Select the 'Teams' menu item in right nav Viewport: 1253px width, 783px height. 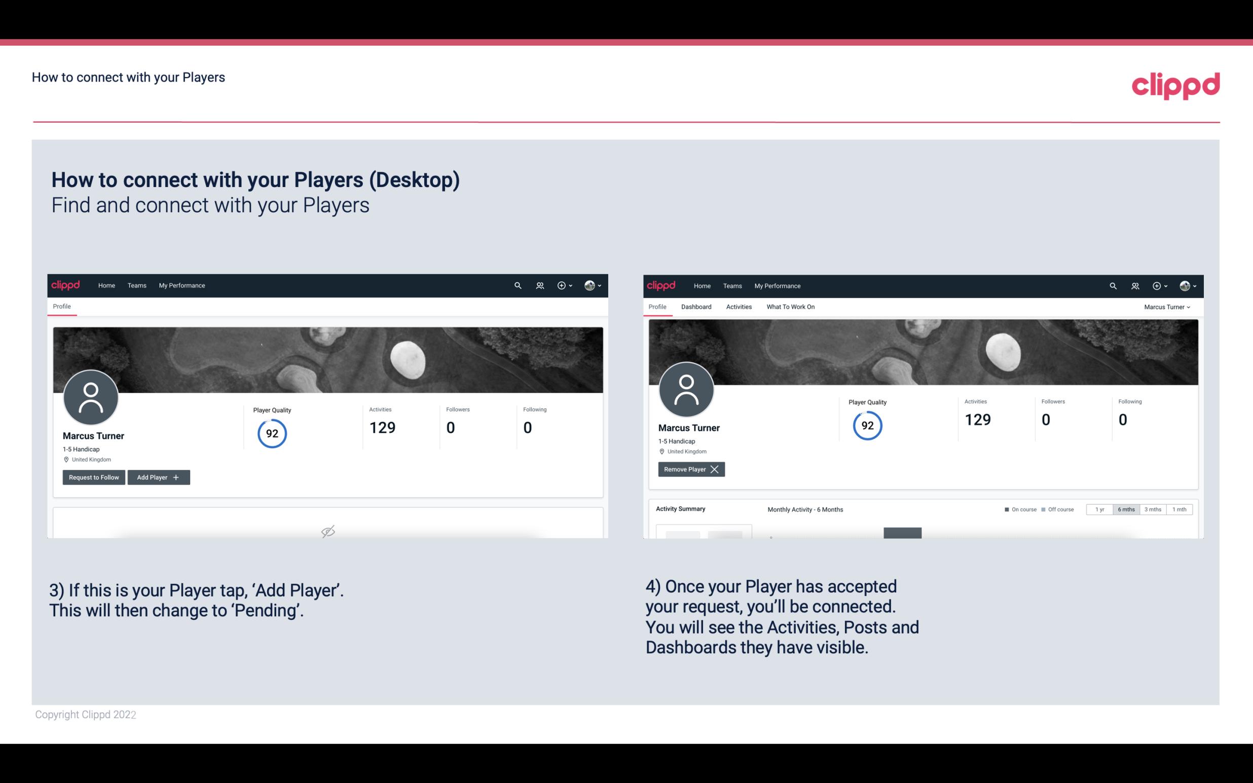point(731,286)
